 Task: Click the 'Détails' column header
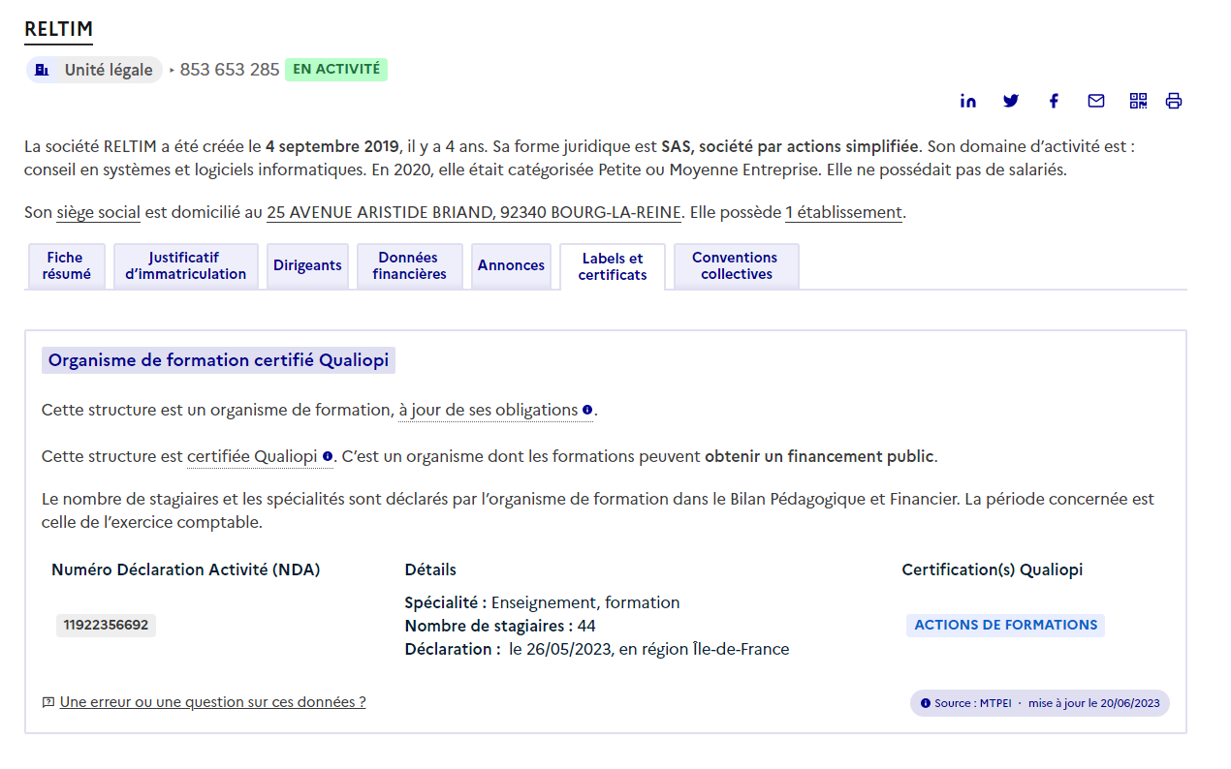[430, 569]
